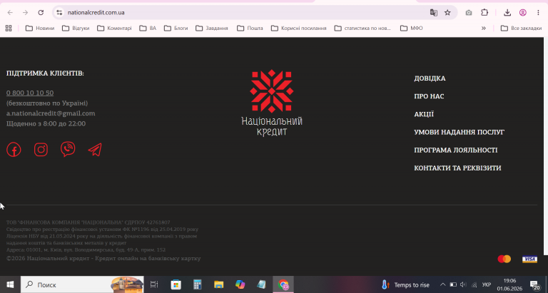Open УМОВИ НАДАННЯ ПОСЛУГ link

(x=459, y=133)
